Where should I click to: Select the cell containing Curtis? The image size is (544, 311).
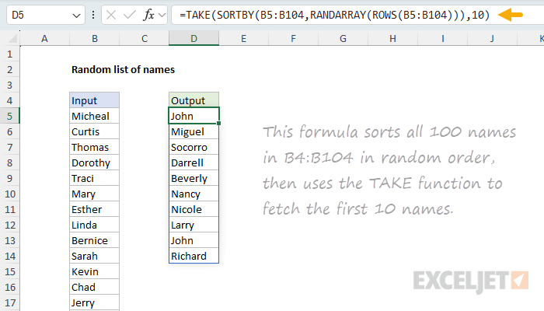point(94,131)
